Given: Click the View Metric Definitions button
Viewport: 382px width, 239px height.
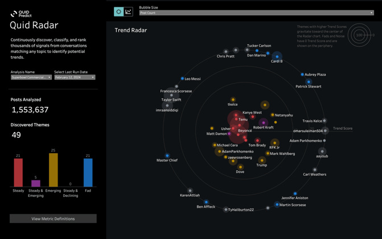Looking at the screenshot, I should [x=53, y=219].
